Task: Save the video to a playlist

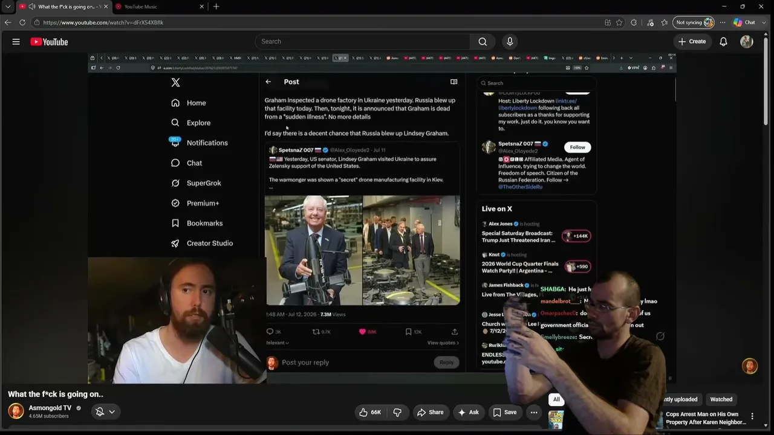Action: 505,412
